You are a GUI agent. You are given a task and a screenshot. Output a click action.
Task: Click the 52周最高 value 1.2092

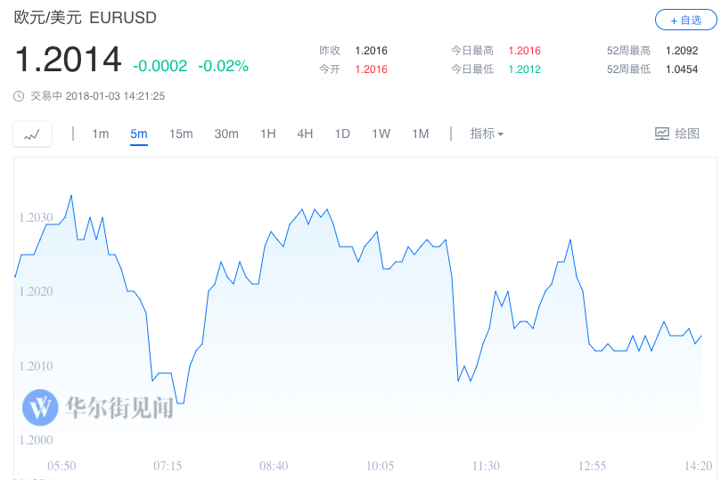(x=681, y=51)
